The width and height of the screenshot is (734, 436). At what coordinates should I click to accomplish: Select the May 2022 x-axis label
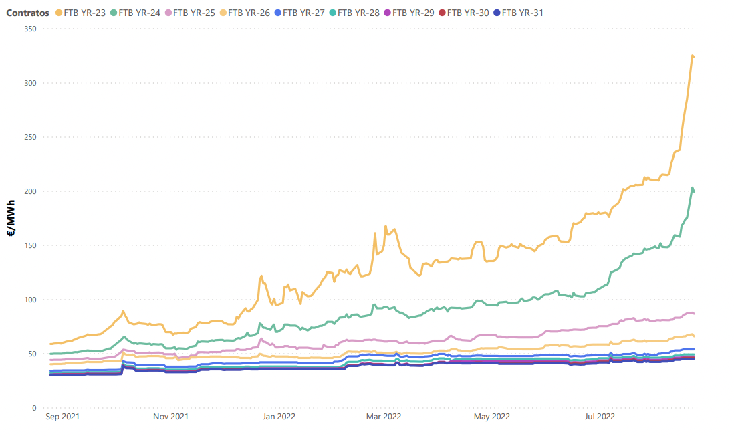point(492,417)
